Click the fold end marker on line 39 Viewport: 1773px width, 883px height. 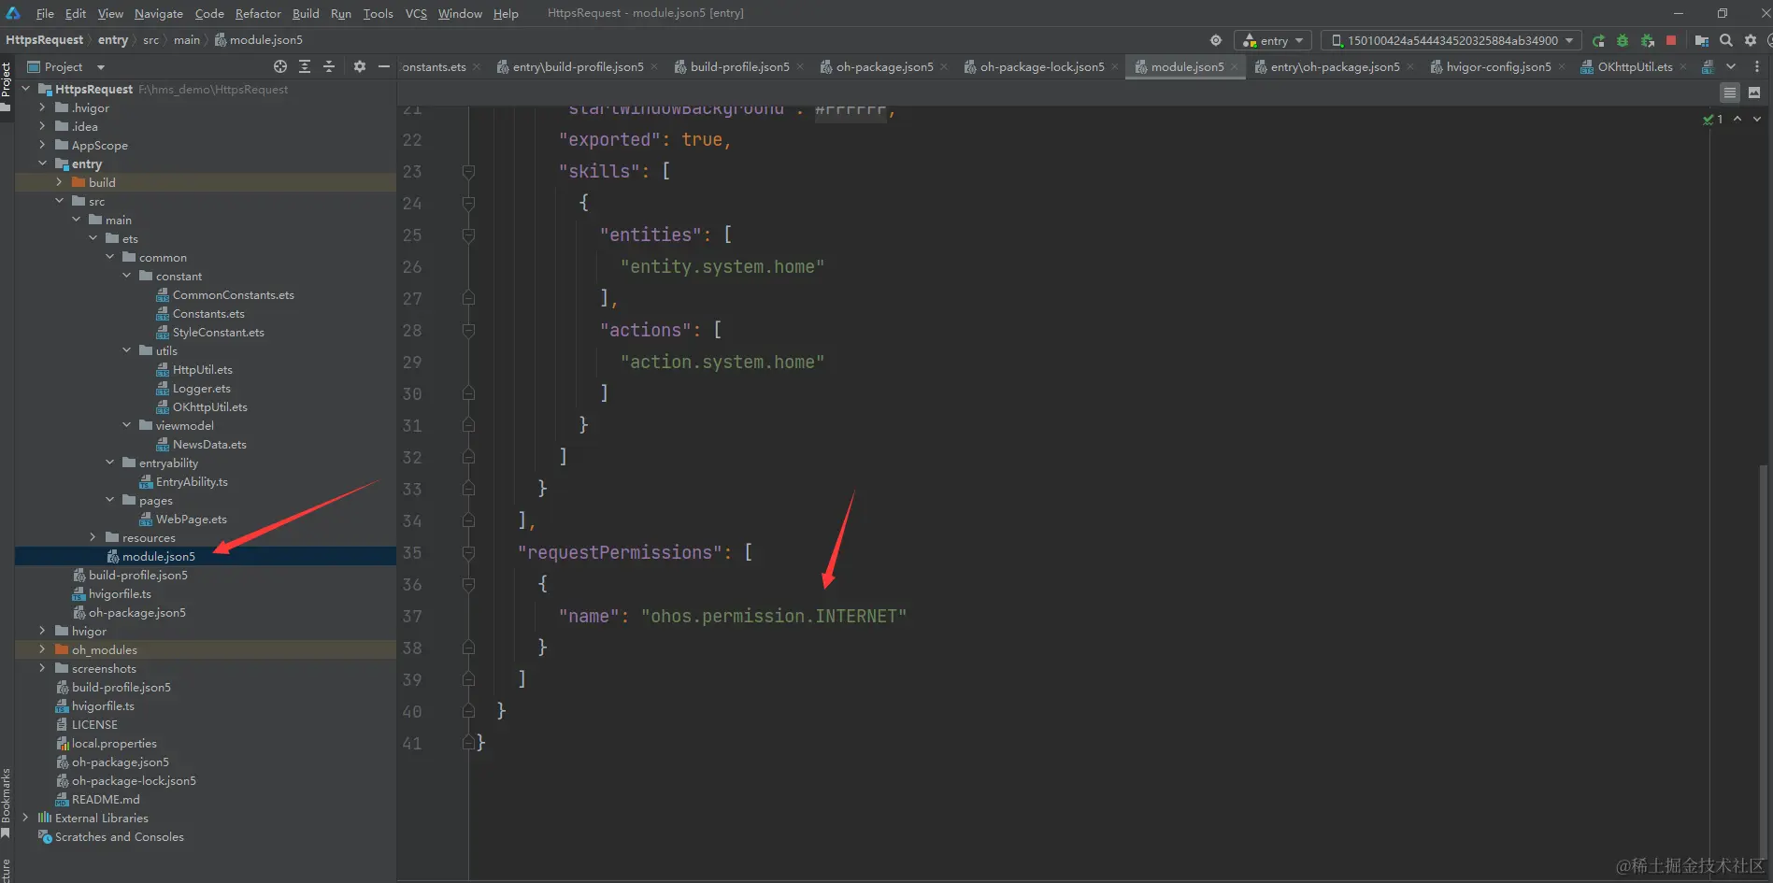(x=468, y=679)
